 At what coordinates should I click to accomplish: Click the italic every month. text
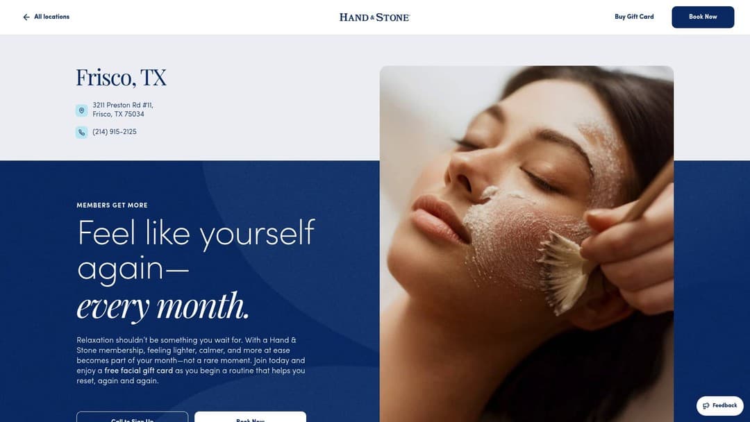(x=162, y=306)
